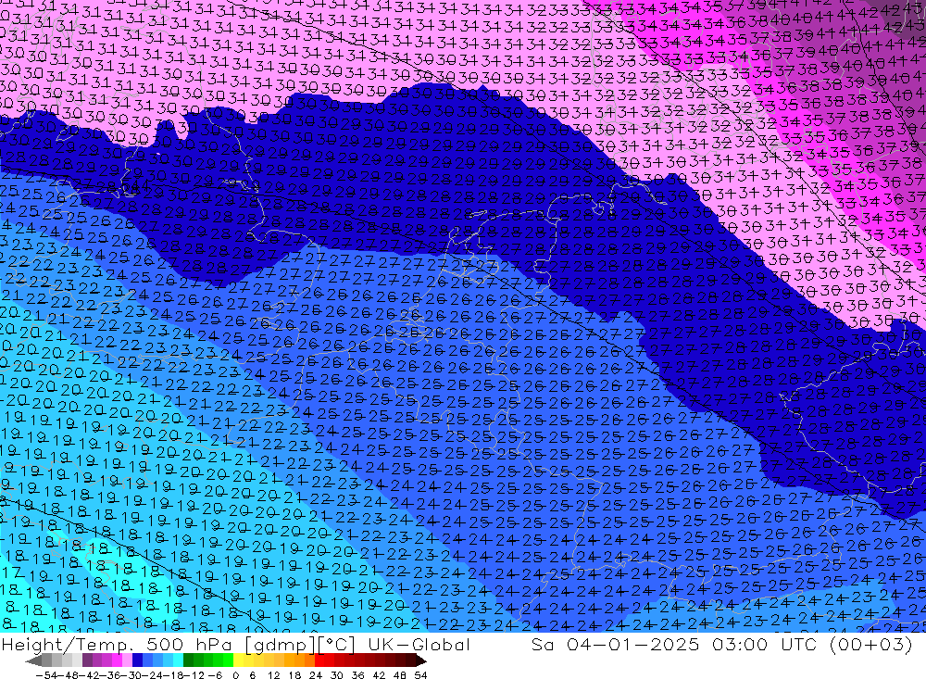Click the 'UK-Global' model name
926x679 pixels.
pyautogui.click(x=419, y=644)
